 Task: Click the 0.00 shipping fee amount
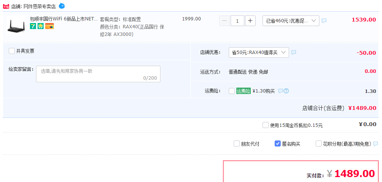click(370, 71)
